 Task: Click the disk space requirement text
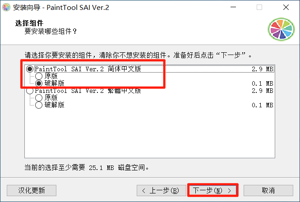[x=87, y=168]
